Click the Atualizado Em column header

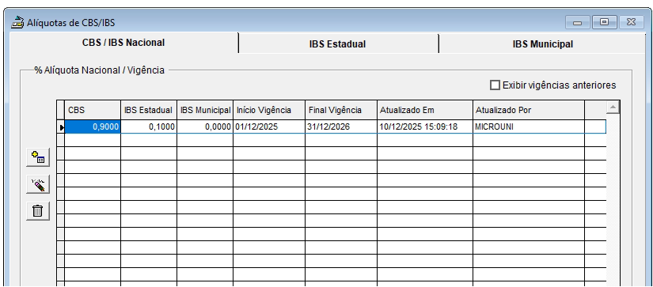425,110
